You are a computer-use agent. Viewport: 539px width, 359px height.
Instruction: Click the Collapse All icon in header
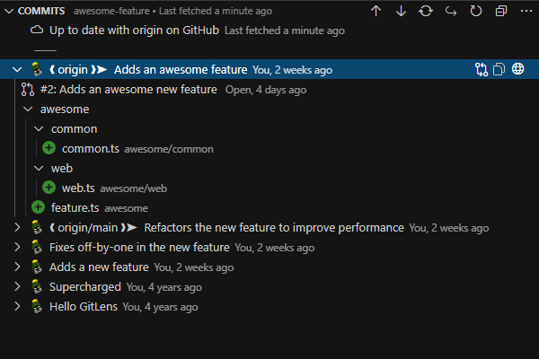coord(500,11)
